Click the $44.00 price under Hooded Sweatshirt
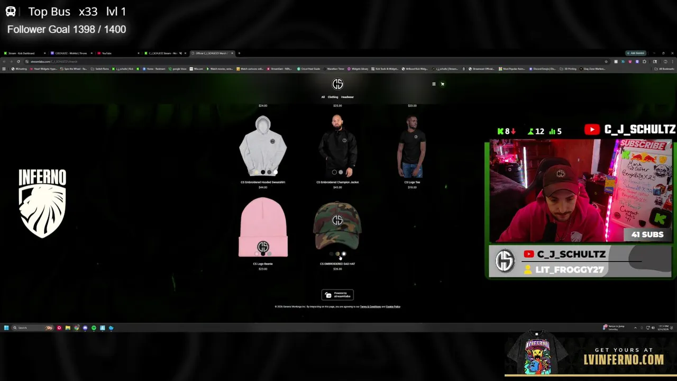677x381 pixels. click(x=263, y=187)
